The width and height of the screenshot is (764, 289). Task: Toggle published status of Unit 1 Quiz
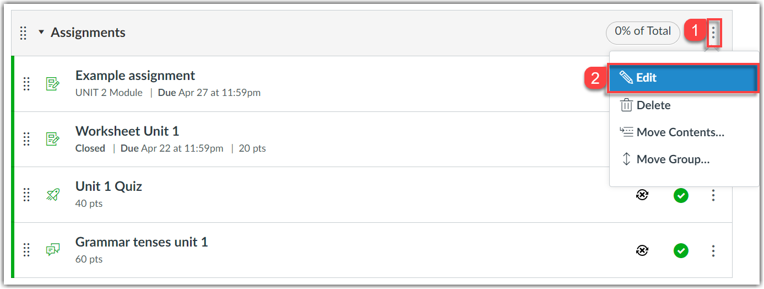[x=681, y=195]
